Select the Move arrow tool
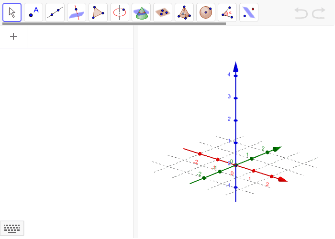The image size is (335, 239). coord(12,12)
